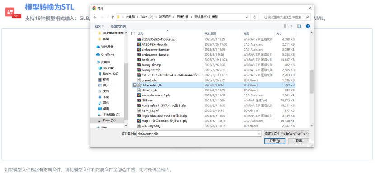Image resolution: width=375 pixels, height=173 pixels.
Task: Go up one folder level with up arrow
Action: [x=113, y=17]
